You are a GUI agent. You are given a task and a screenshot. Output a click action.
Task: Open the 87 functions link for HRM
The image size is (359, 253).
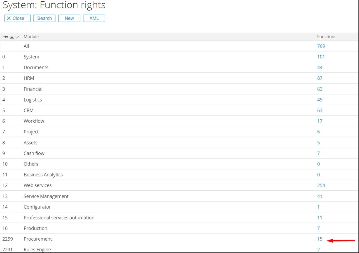(x=320, y=78)
